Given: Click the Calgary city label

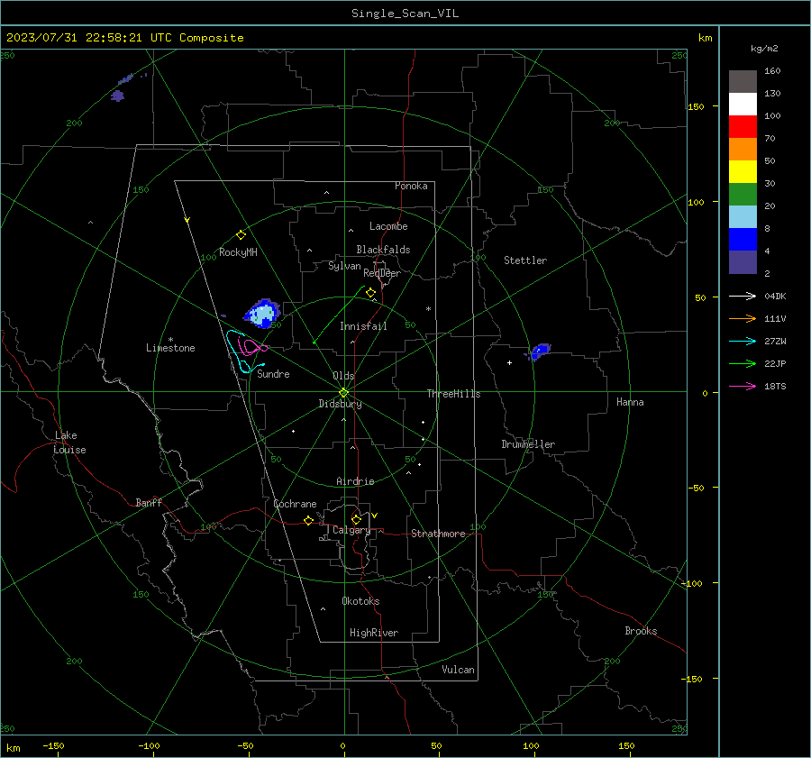Looking at the screenshot, I should (351, 530).
